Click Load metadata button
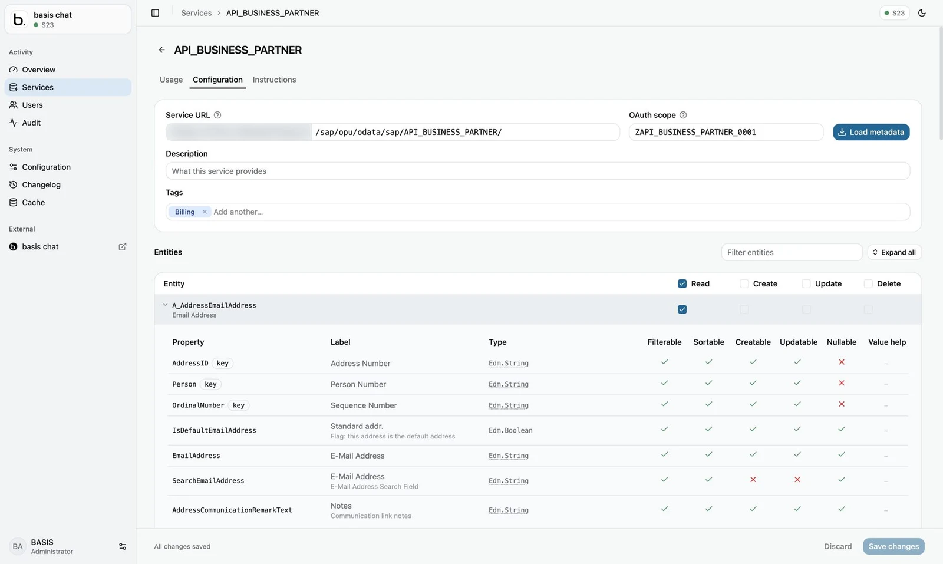 871,132
